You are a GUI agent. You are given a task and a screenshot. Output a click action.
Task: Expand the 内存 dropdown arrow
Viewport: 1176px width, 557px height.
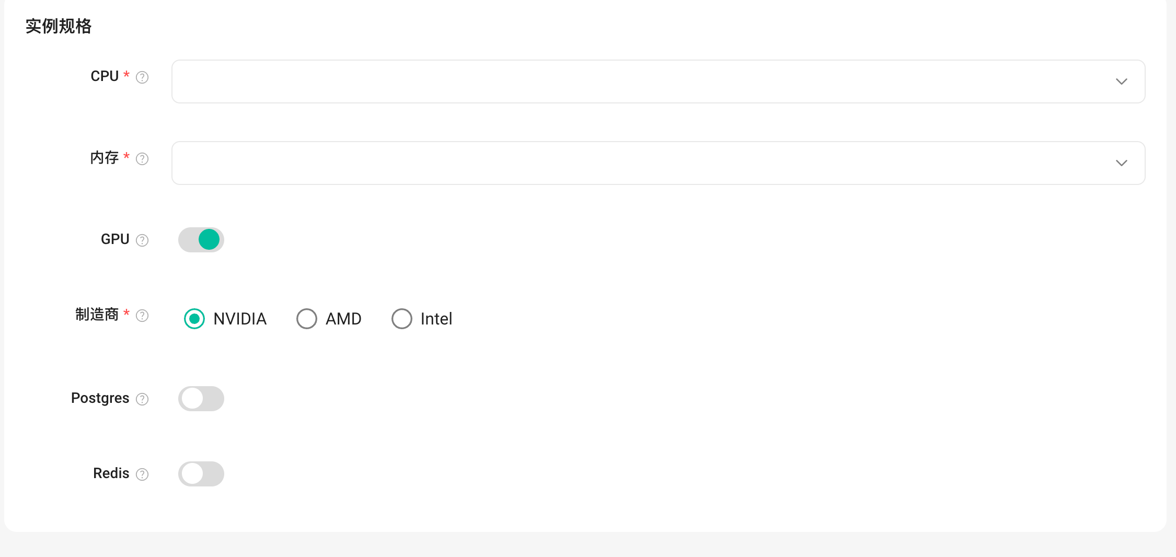(1122, 163)
